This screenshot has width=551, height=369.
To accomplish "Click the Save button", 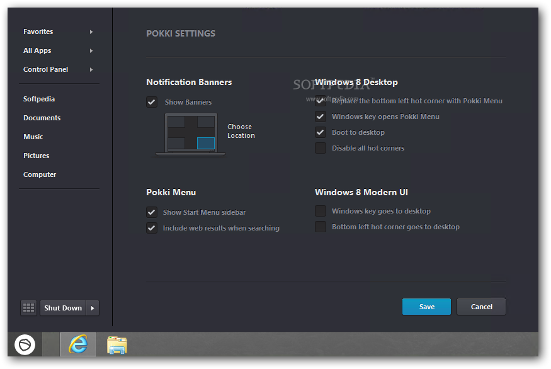I will coord(426,307).
